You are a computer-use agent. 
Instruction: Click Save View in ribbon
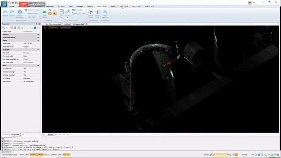click(32, 17)
